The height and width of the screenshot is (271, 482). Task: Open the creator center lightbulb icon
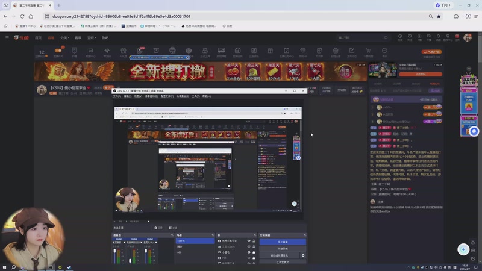(448, 37)
